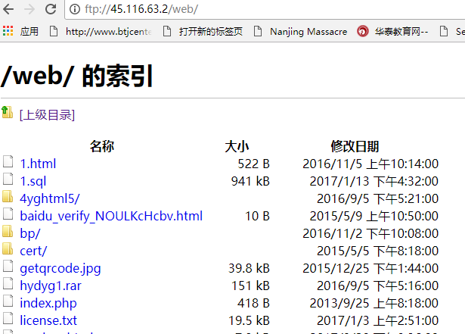Go to parent directory [上级目录]

pyautogui.click(x=47, y=115)
